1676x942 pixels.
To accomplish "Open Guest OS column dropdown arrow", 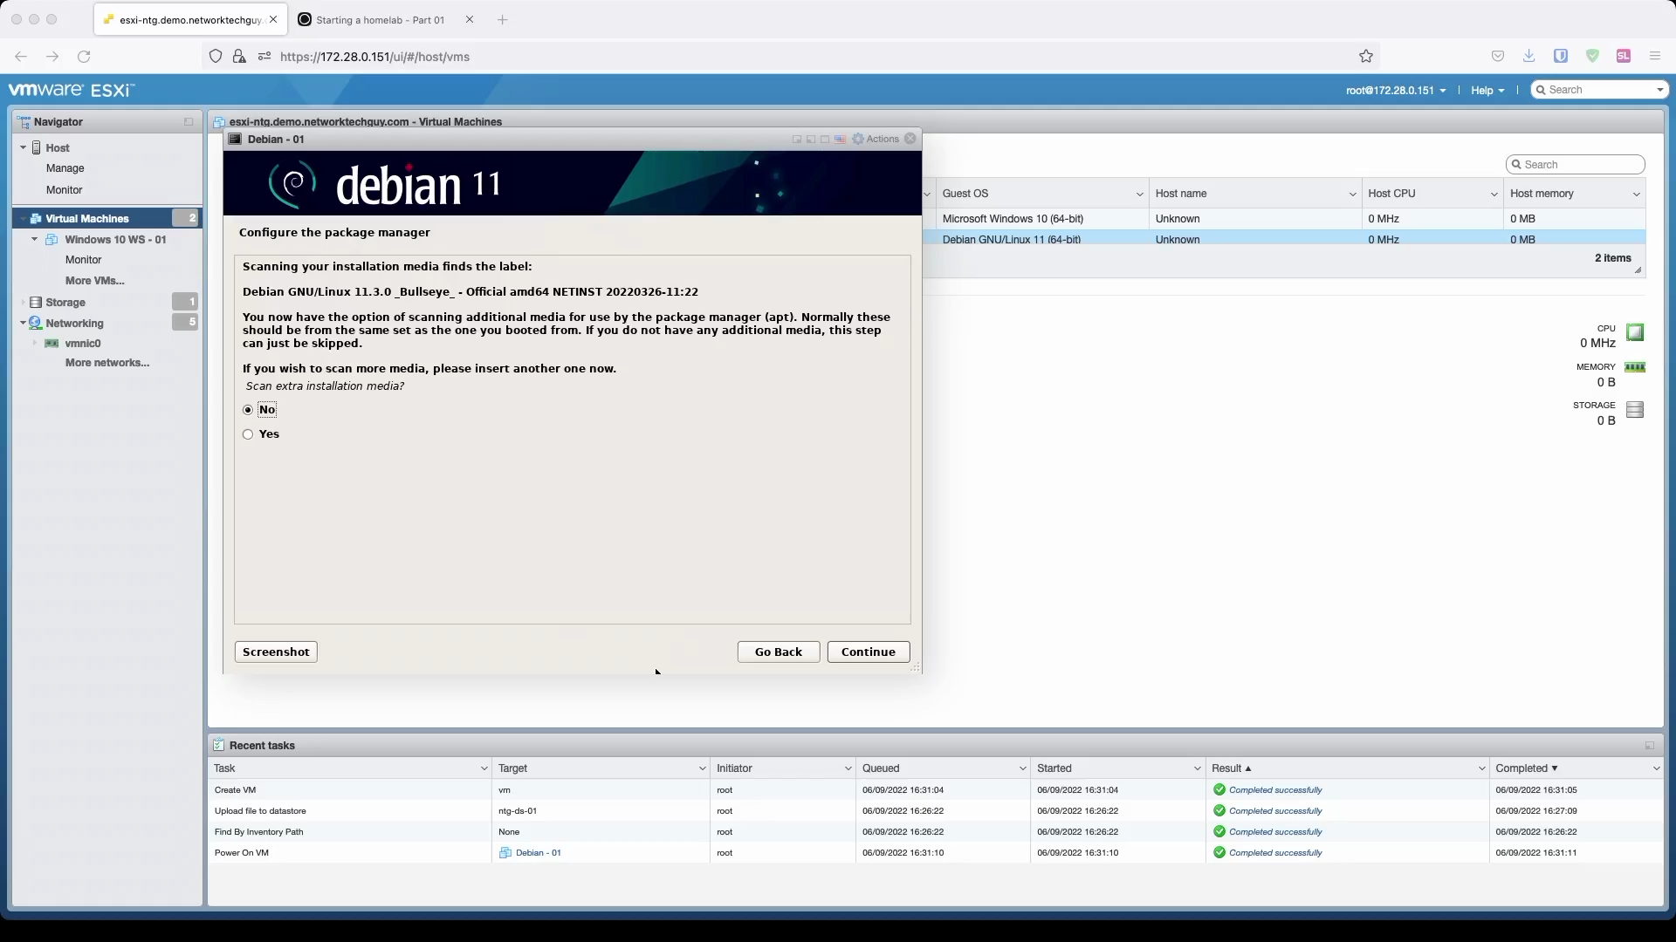I will click(x=1139, y=195).
